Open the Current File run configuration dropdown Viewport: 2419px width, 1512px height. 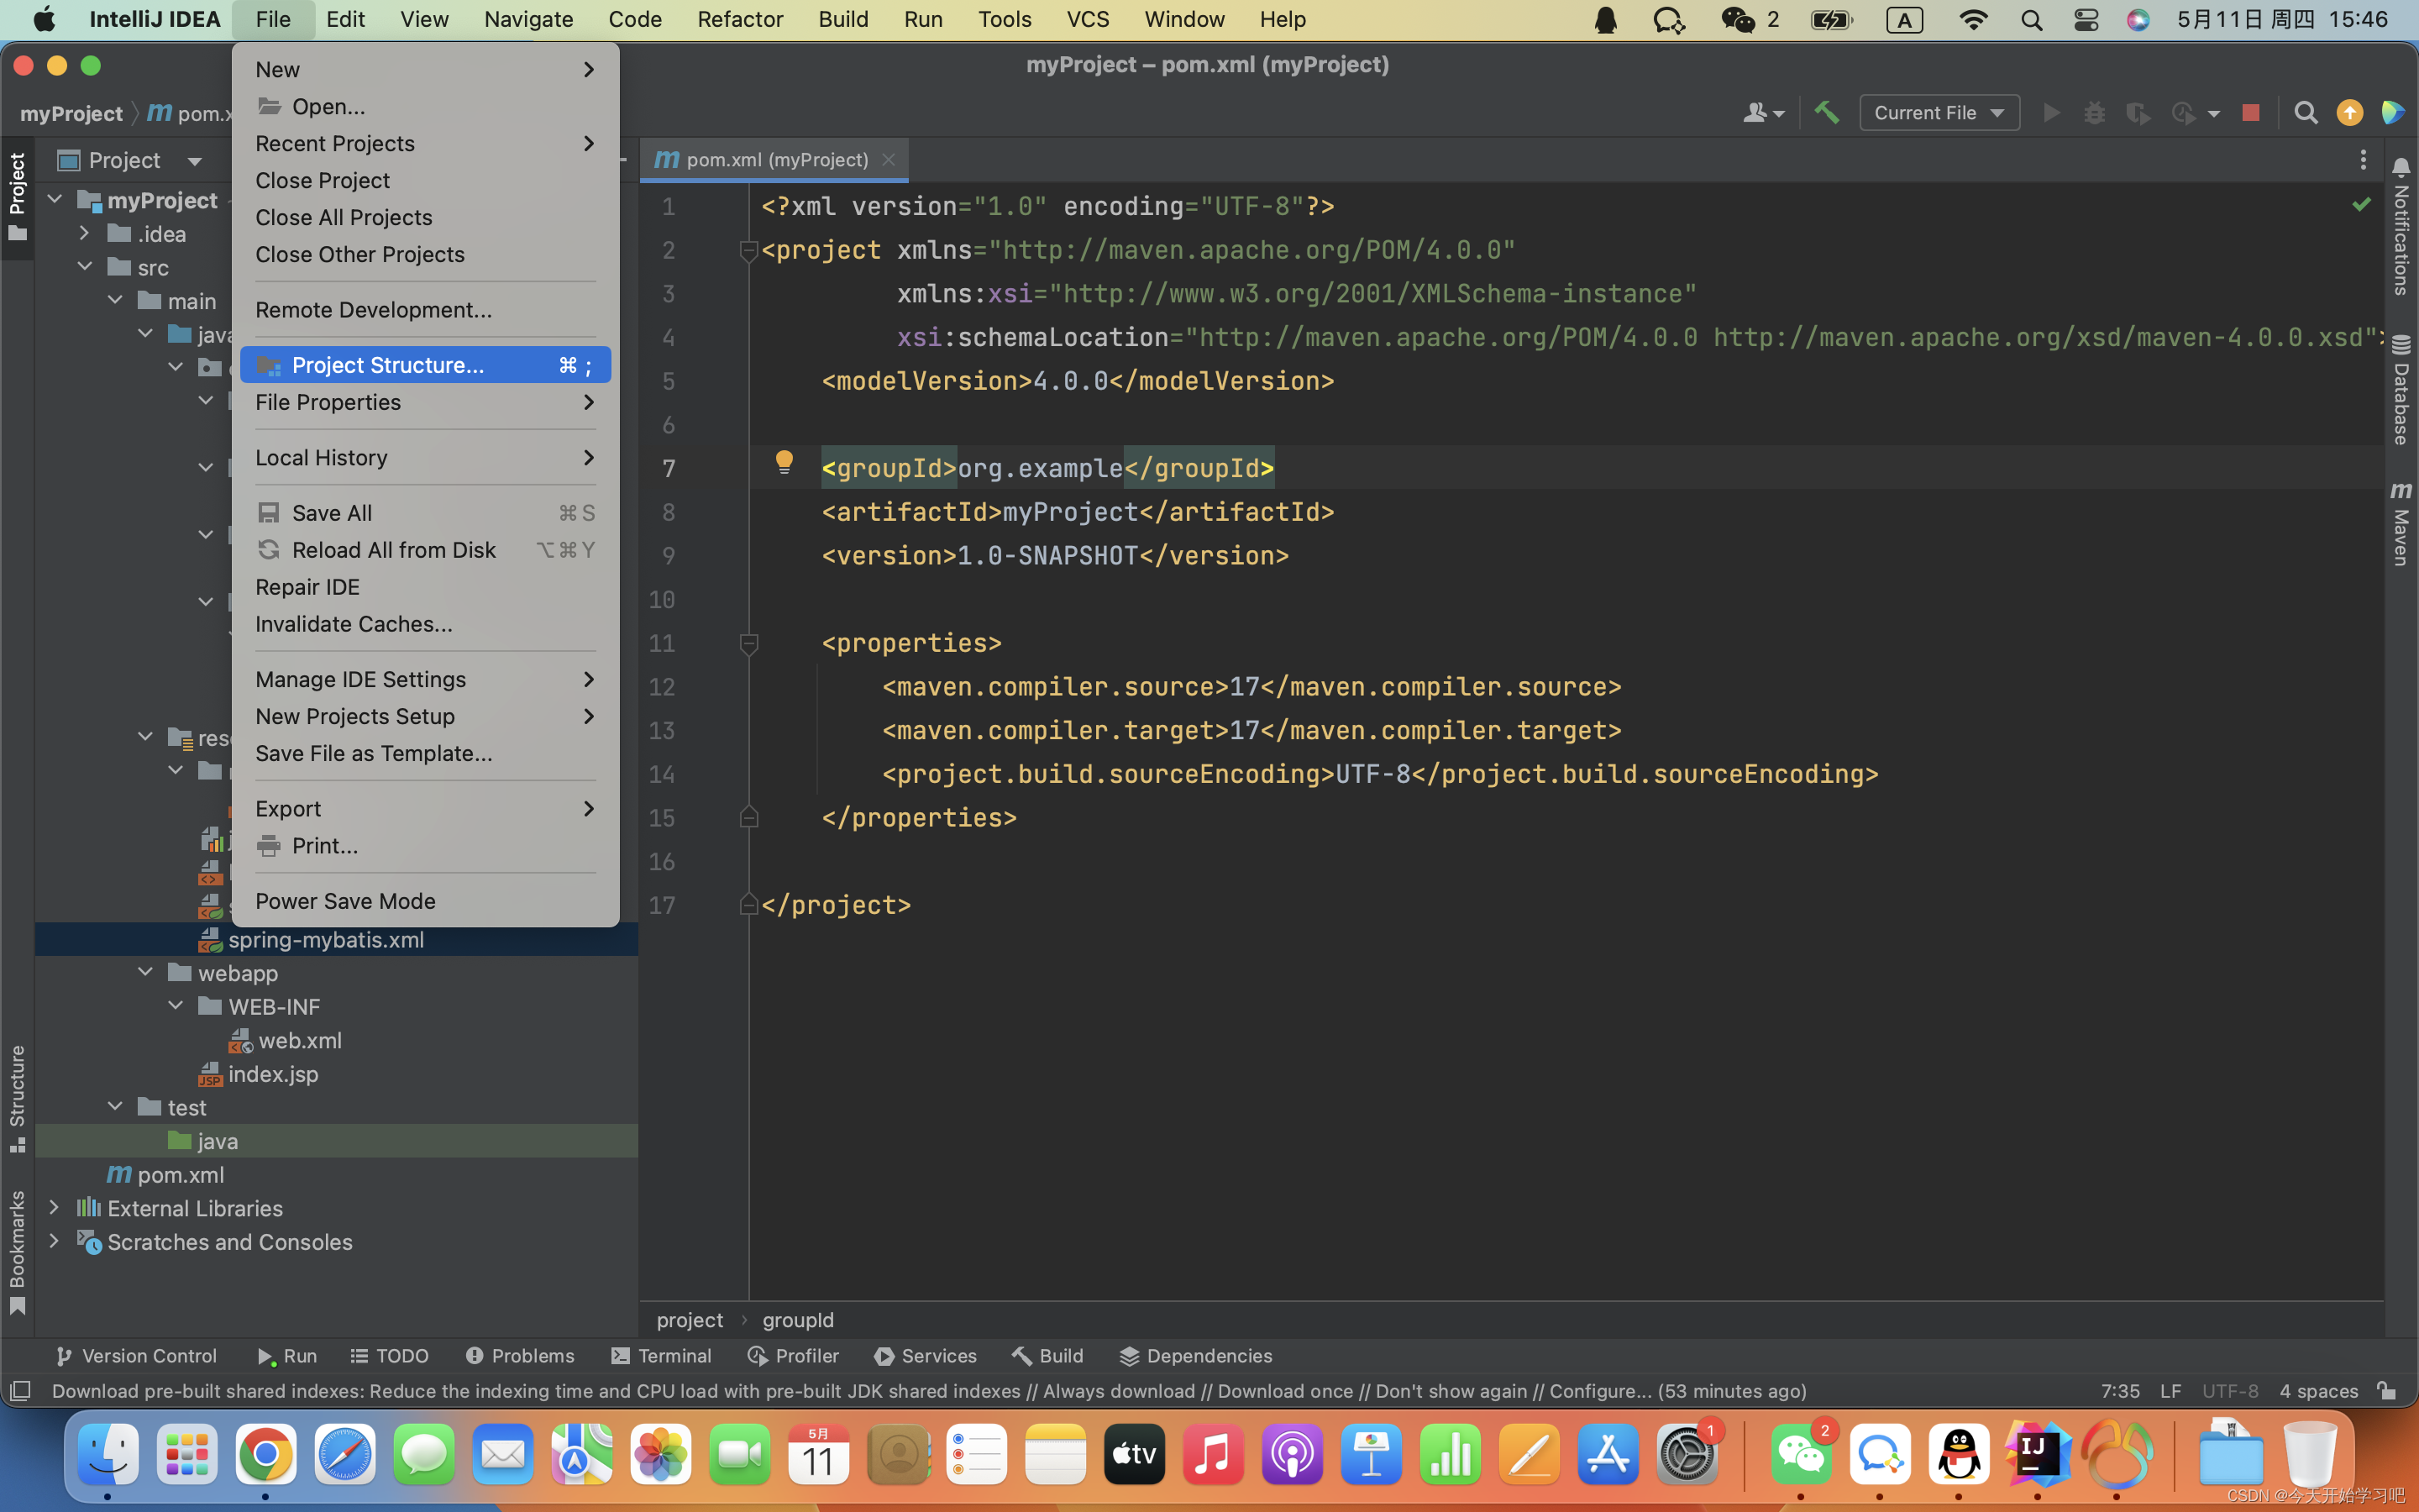tap(1939, 113)
